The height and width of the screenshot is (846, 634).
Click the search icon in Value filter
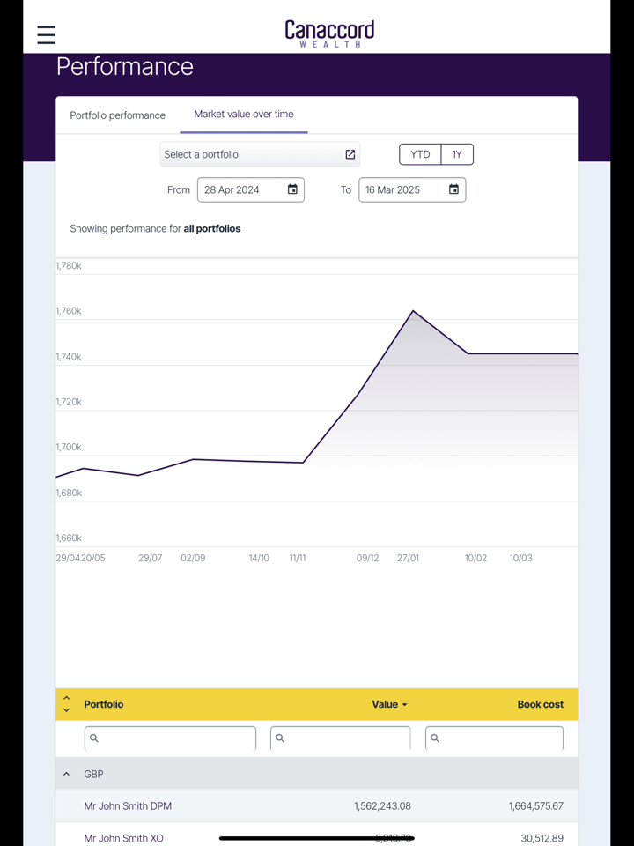[x=280, y=738]
